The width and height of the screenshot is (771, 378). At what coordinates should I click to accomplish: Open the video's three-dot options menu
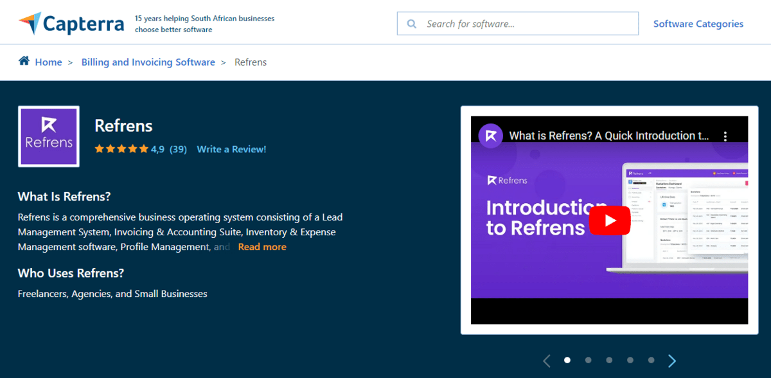(725, 136)
